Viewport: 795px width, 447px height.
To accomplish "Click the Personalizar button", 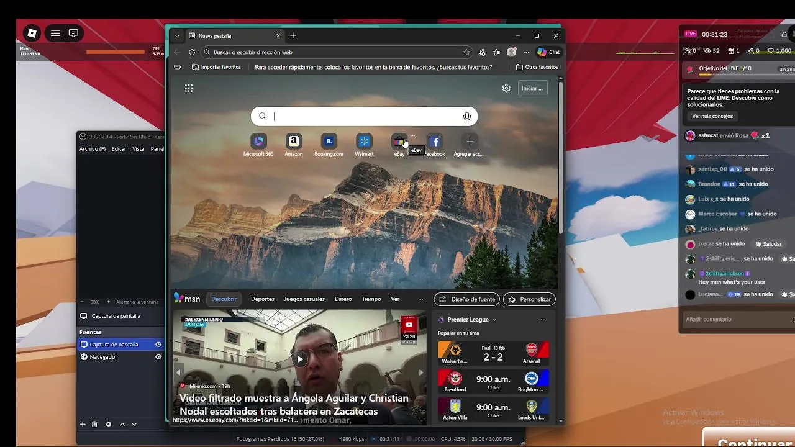I will pos(530,299).
